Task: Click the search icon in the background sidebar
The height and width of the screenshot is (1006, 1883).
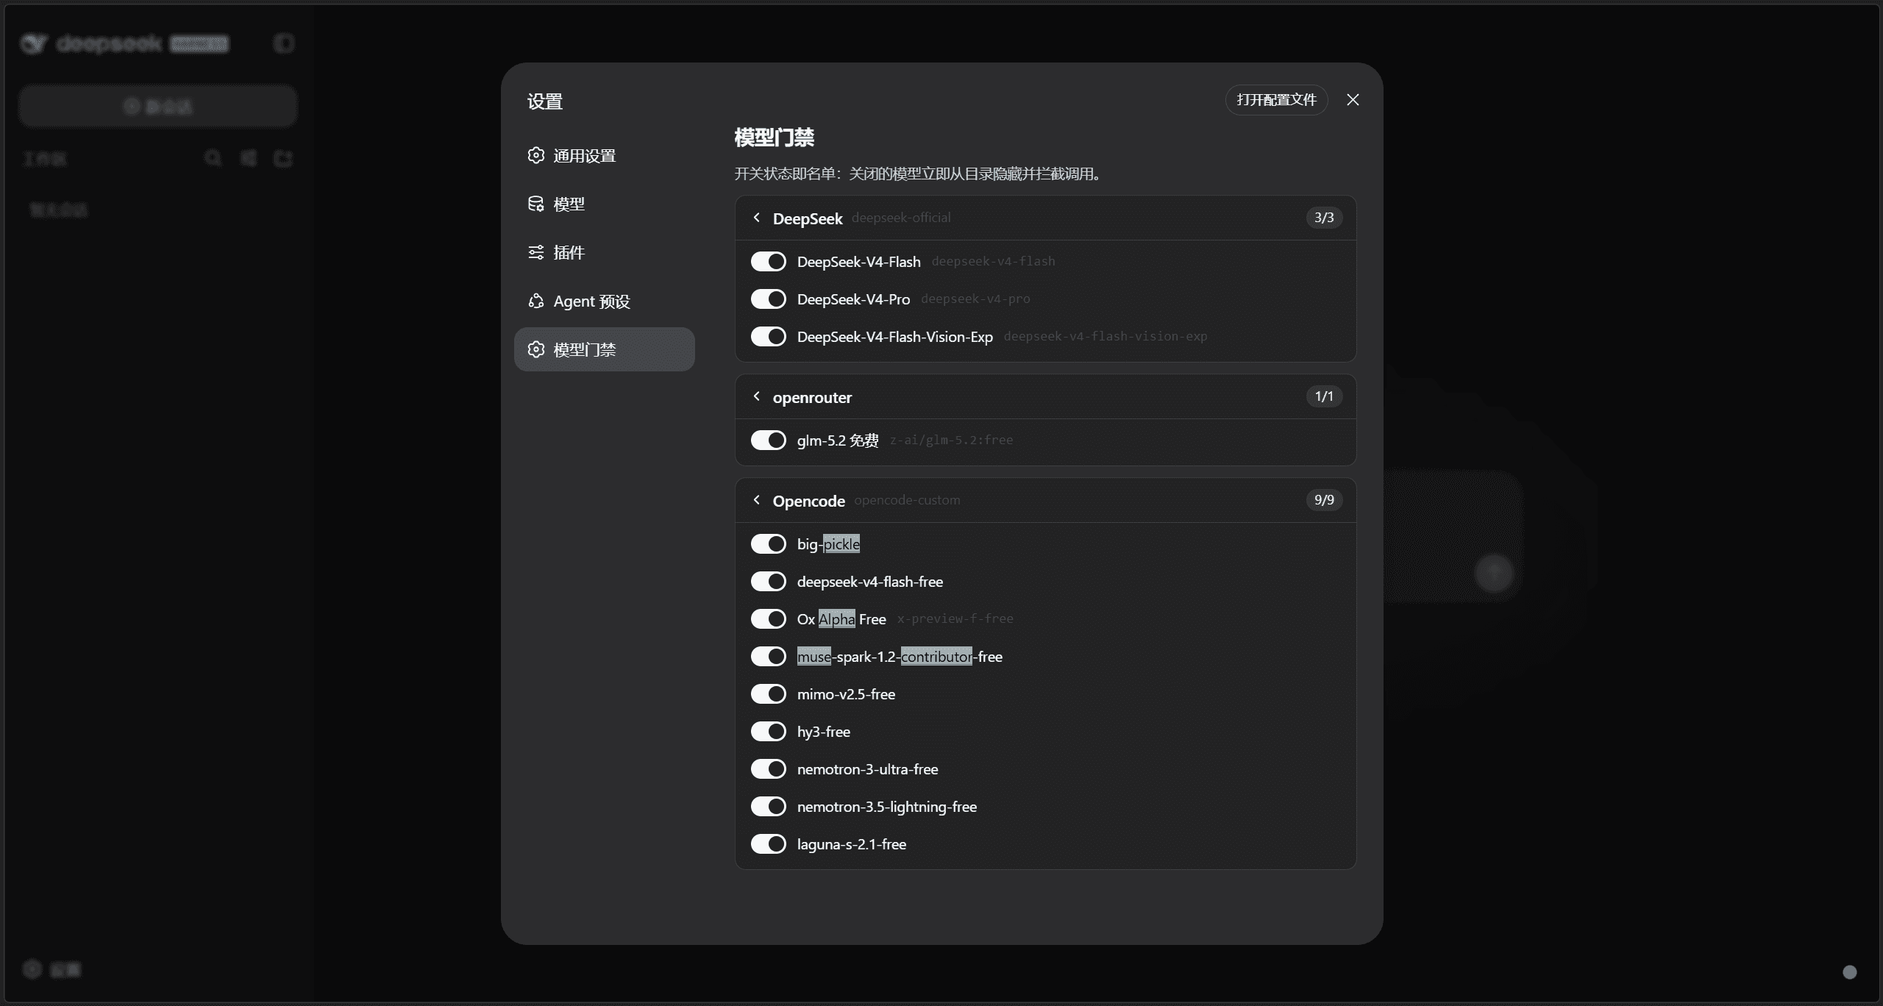Action: pos(213,158)
